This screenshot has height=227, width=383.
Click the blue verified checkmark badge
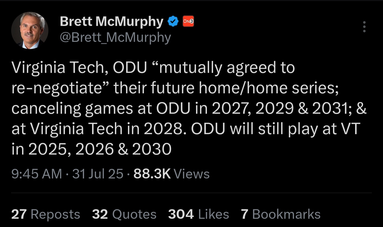173,21
